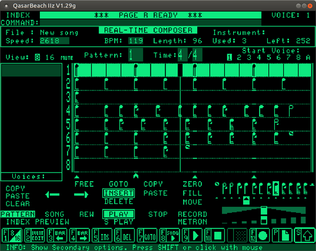Click the F10 stop key
Viewport: 316px width, 251px height.
(x=214, y=235)
